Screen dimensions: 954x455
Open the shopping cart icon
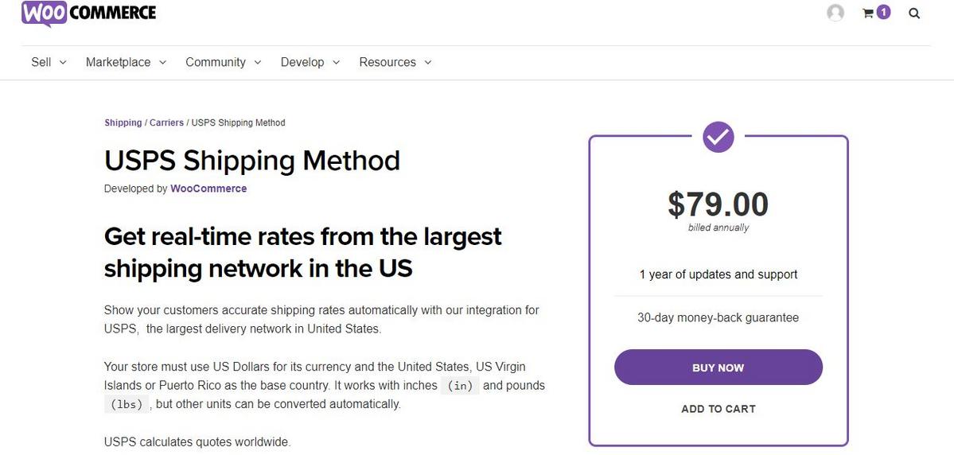pyautogui.click(x=868, y=13)
